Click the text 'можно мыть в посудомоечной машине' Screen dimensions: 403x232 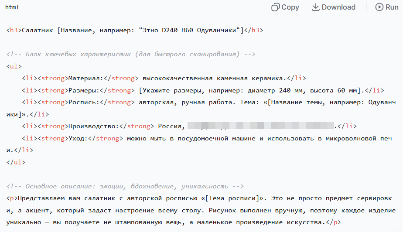click(x=191, y=138)
